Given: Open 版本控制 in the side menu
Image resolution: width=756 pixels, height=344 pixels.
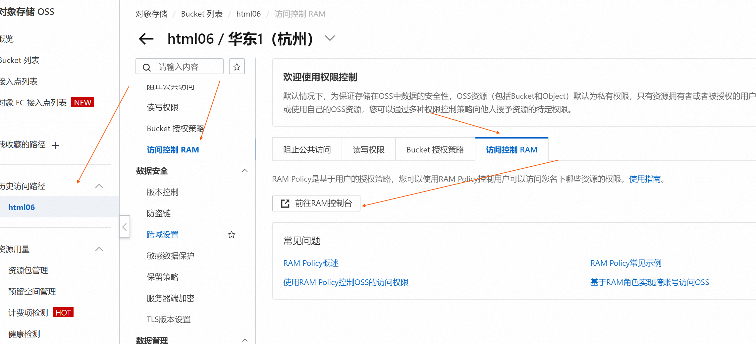Looking at the screenshot, I should coord(162,192).
